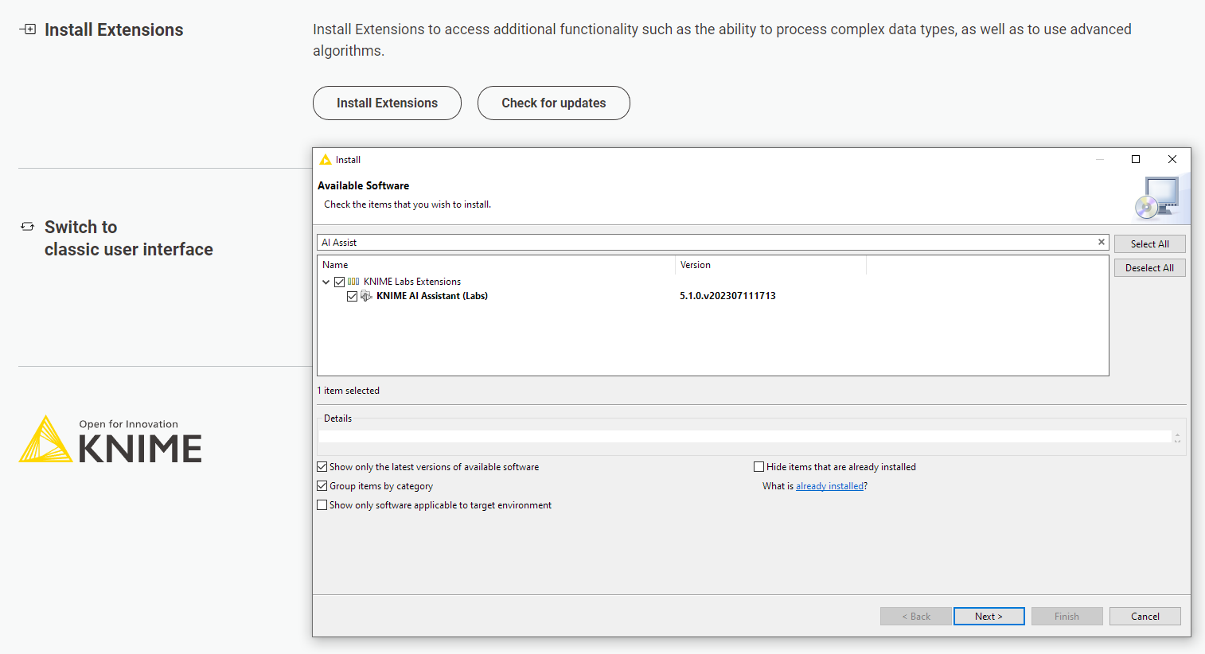The height and width of the screenshot is (654, 1205).
Task: Uncheck KNIME Labs Extensions category checkbox
Action: pos(340,282)
